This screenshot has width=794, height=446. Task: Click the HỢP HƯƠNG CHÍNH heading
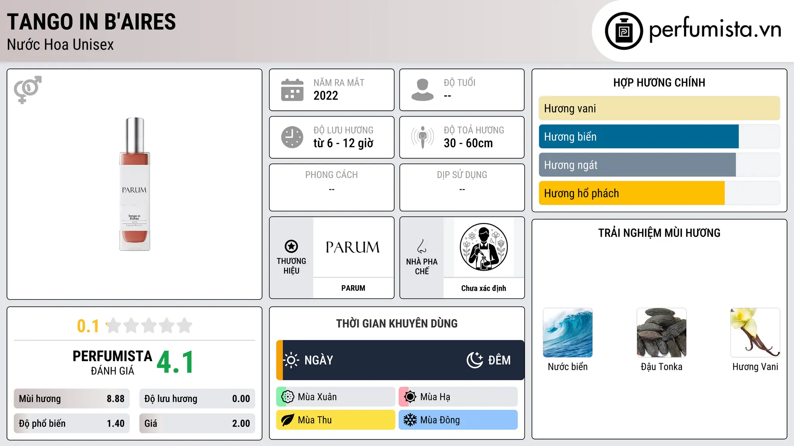659,82
